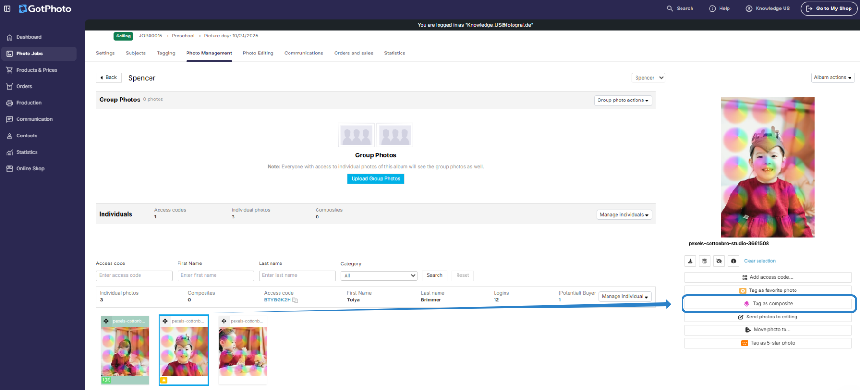Screen dimensions: 860x390
Task: Click the Upload Group Photos button
Action: 375,179
